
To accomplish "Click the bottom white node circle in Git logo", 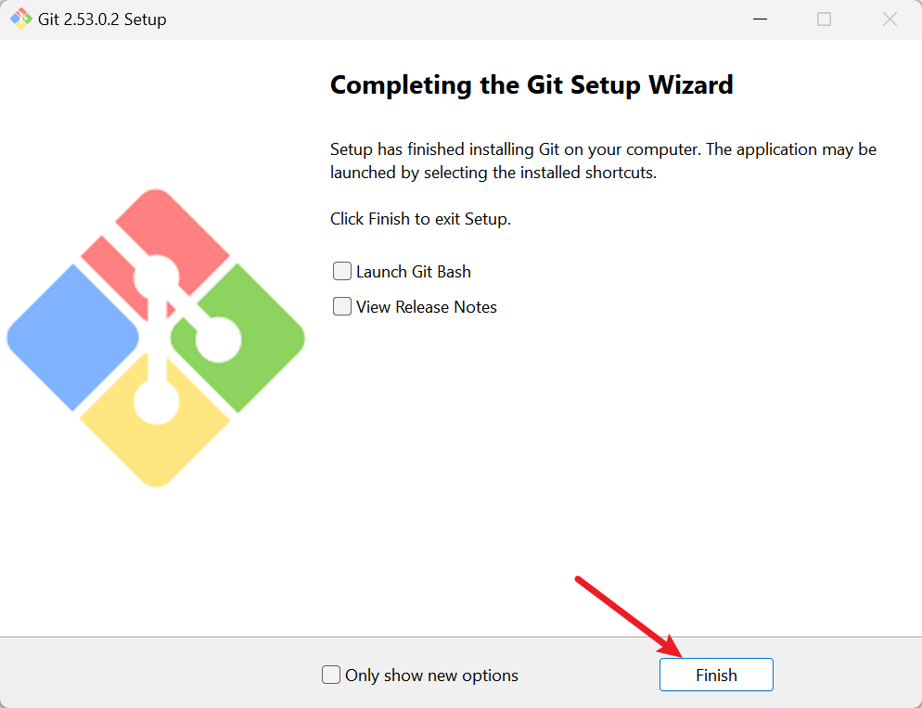I will [x=156, y=401].
